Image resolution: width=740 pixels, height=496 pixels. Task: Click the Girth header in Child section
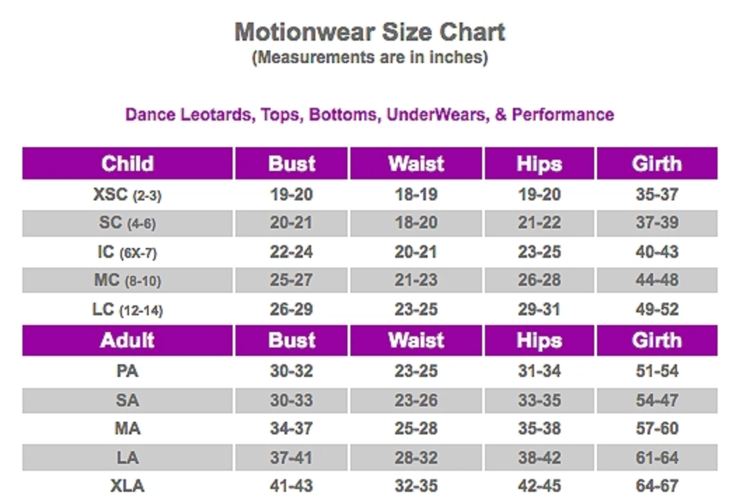657,164
